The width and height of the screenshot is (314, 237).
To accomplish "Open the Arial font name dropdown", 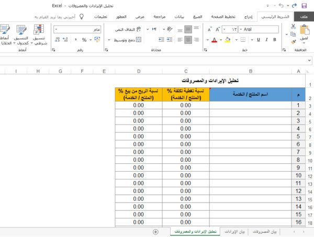I will tap(241, 29).
